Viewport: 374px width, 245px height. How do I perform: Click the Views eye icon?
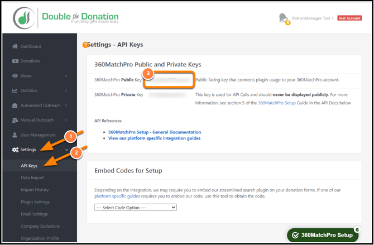pyautogui.click(x=15, y=76)
